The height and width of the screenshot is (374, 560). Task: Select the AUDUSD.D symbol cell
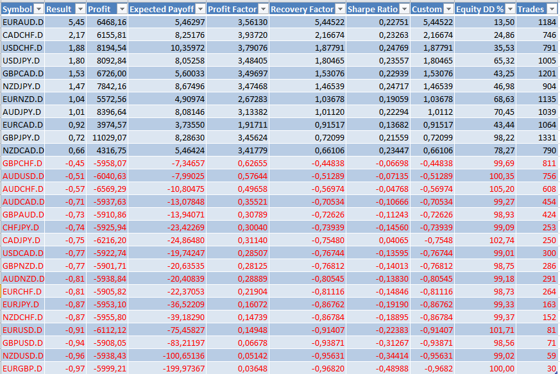22,176
